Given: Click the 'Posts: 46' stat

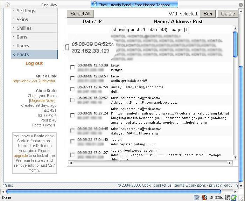Looking at the screenshot, I should (49, 120).
